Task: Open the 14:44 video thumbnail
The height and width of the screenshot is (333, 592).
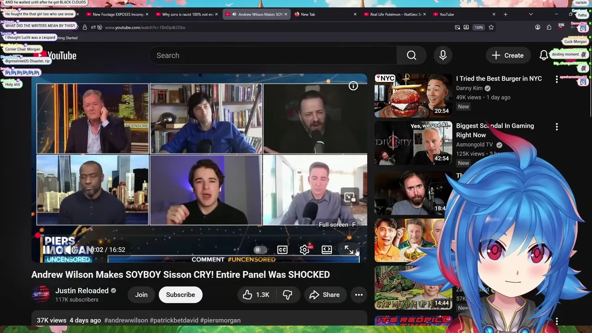Action: [x=413, y=287]
